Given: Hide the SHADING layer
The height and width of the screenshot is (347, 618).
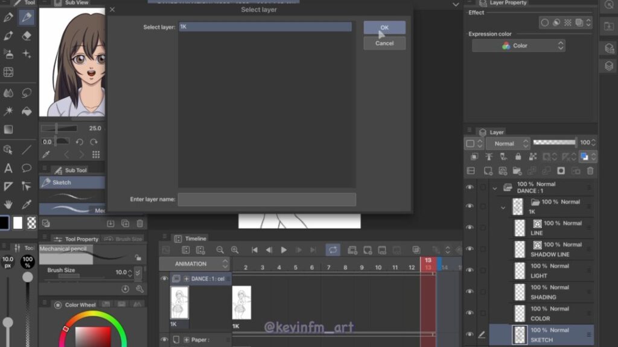Looking at the screenshot, I should click(470, 292).
